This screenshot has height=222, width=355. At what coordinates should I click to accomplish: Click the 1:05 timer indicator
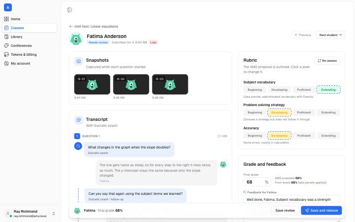pyautogui.click(x=222, y=136)
